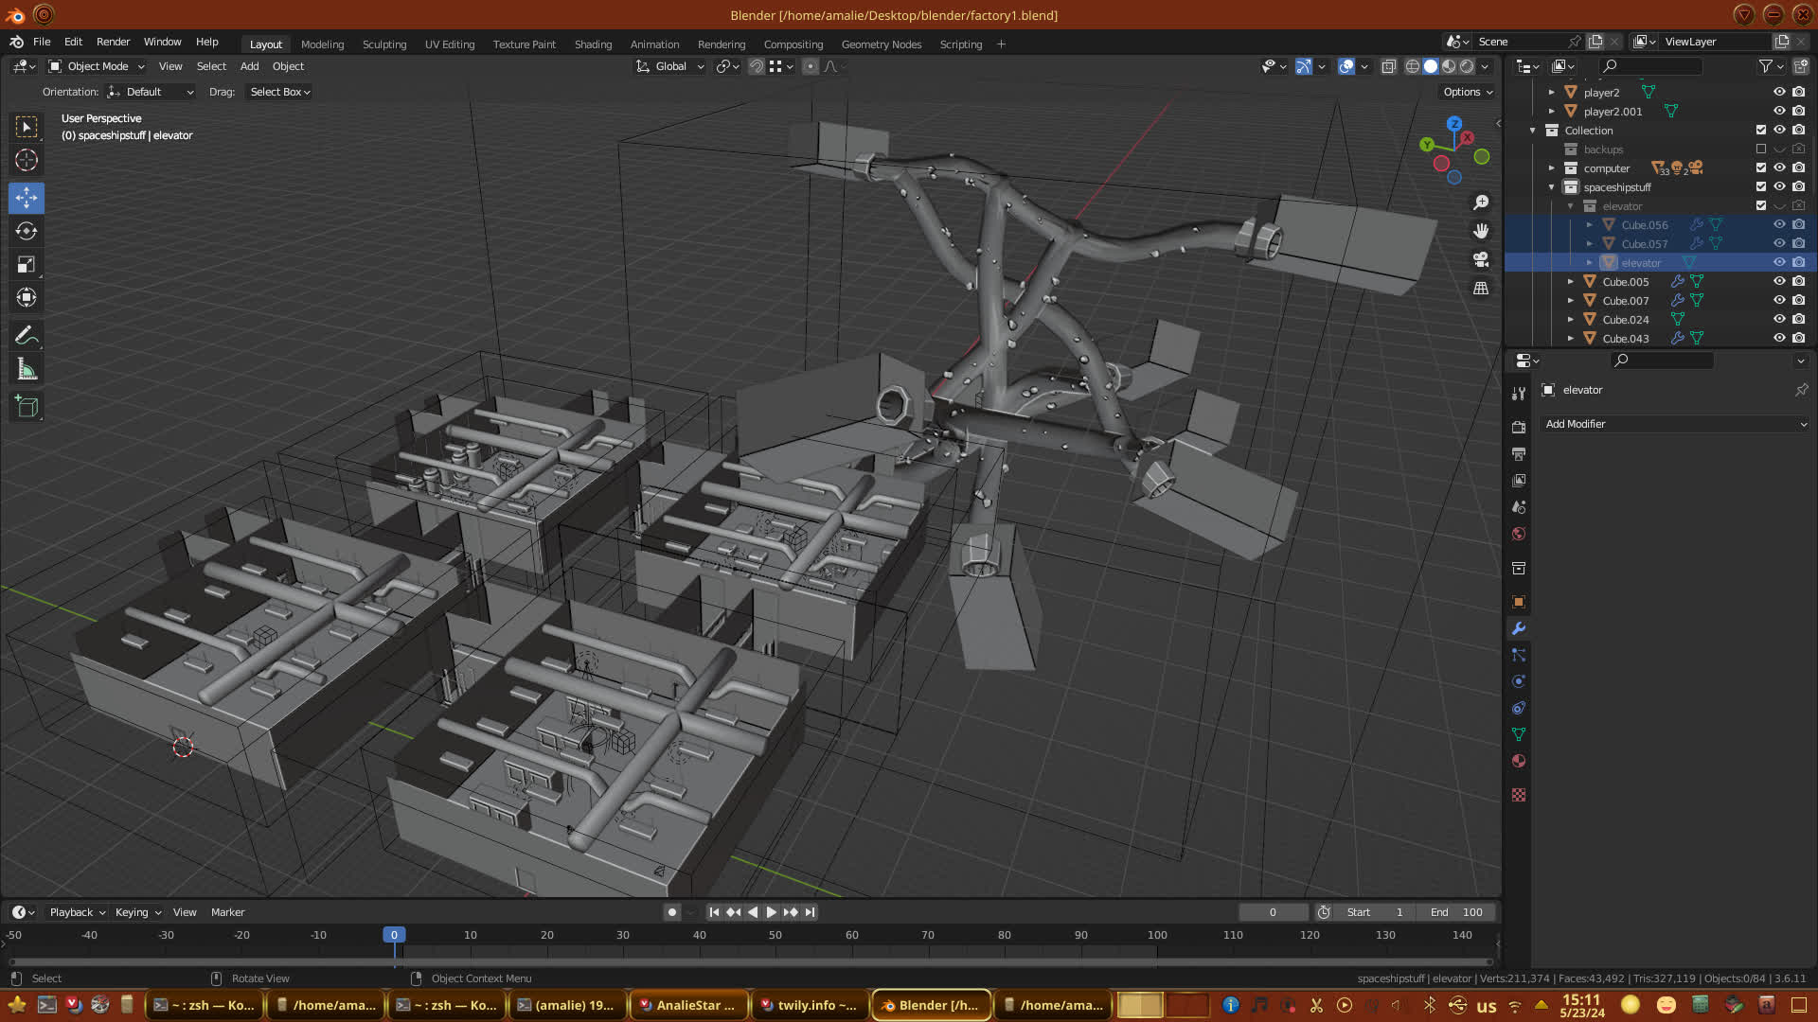
Task: Expand the computer collection in outliner
Action: tap(1551, 167)
